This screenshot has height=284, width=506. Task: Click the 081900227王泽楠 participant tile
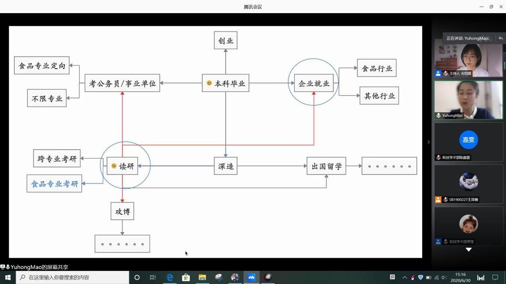coord(468,184)
